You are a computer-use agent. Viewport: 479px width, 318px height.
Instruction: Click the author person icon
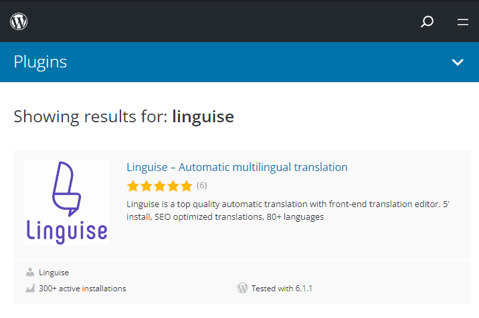pos(30,272)
